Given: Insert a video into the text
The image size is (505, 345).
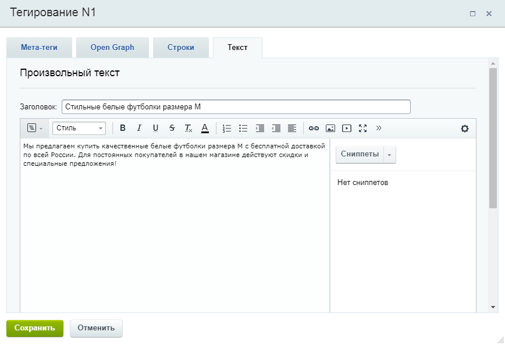Looking at the screenshot, I should click(346, 128).
